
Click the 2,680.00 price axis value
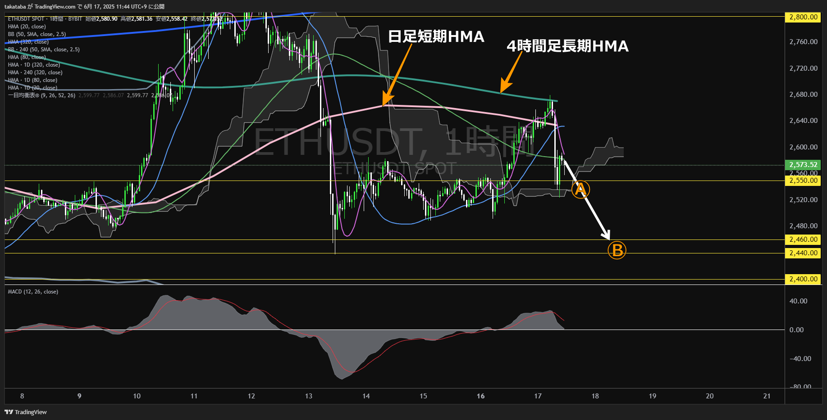pos(803,95)
